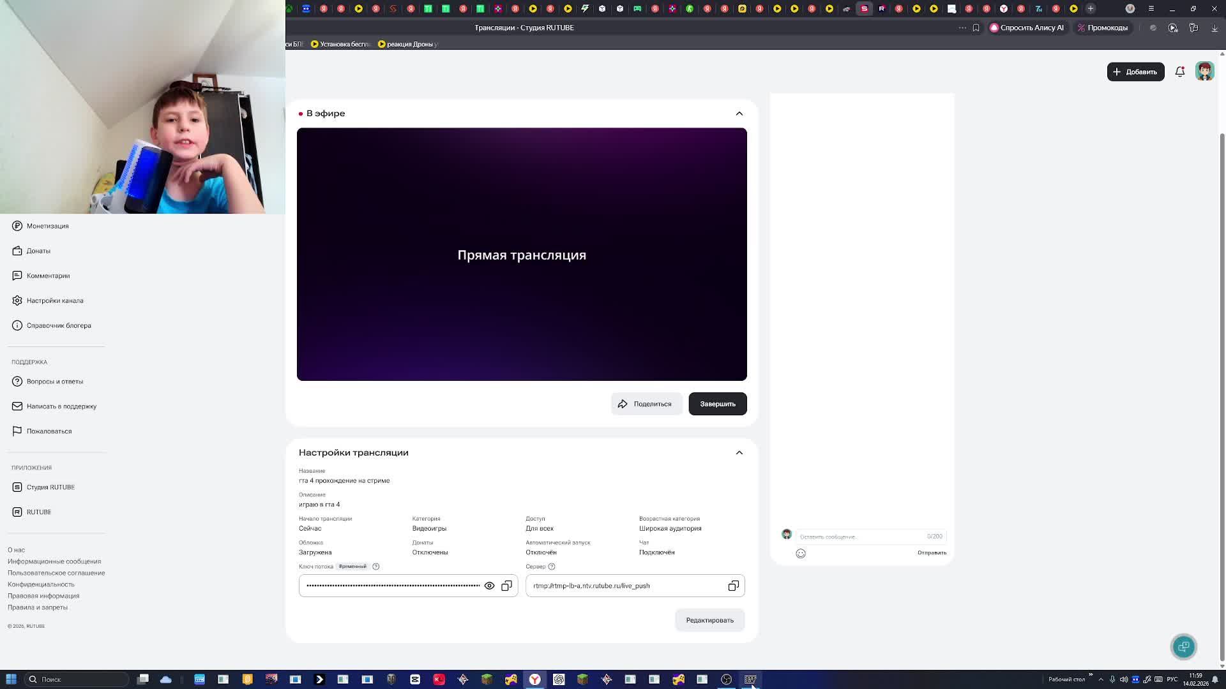Image resolution: width=1226 pixels, height=689 pixels.
Task: Open 'Монетизация' in the sidebar
Action: click(x=47, y=226)
